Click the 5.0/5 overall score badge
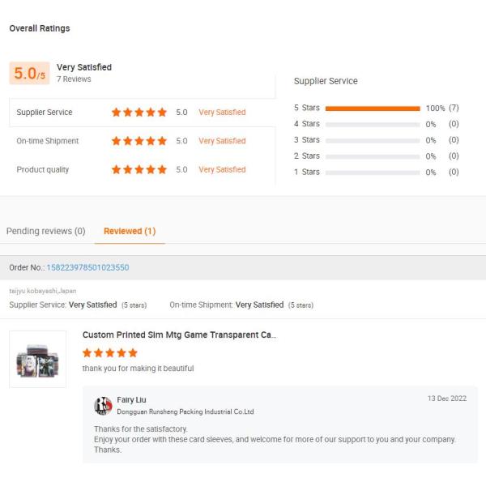 30,73
